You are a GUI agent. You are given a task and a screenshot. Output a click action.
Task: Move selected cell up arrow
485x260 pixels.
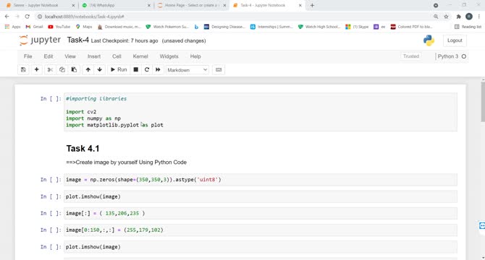point(88,70)
